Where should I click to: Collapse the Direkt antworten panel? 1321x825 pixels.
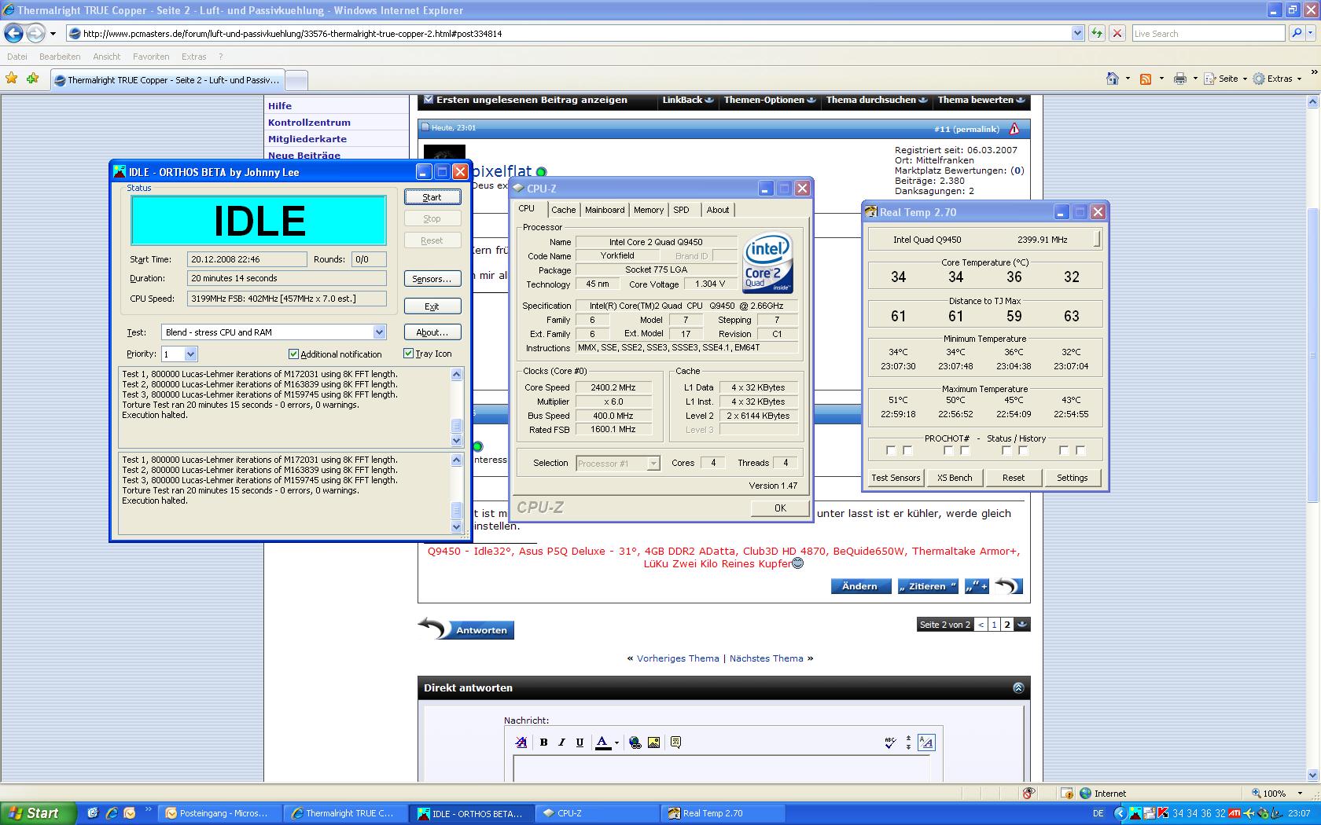pos(1018,687)
